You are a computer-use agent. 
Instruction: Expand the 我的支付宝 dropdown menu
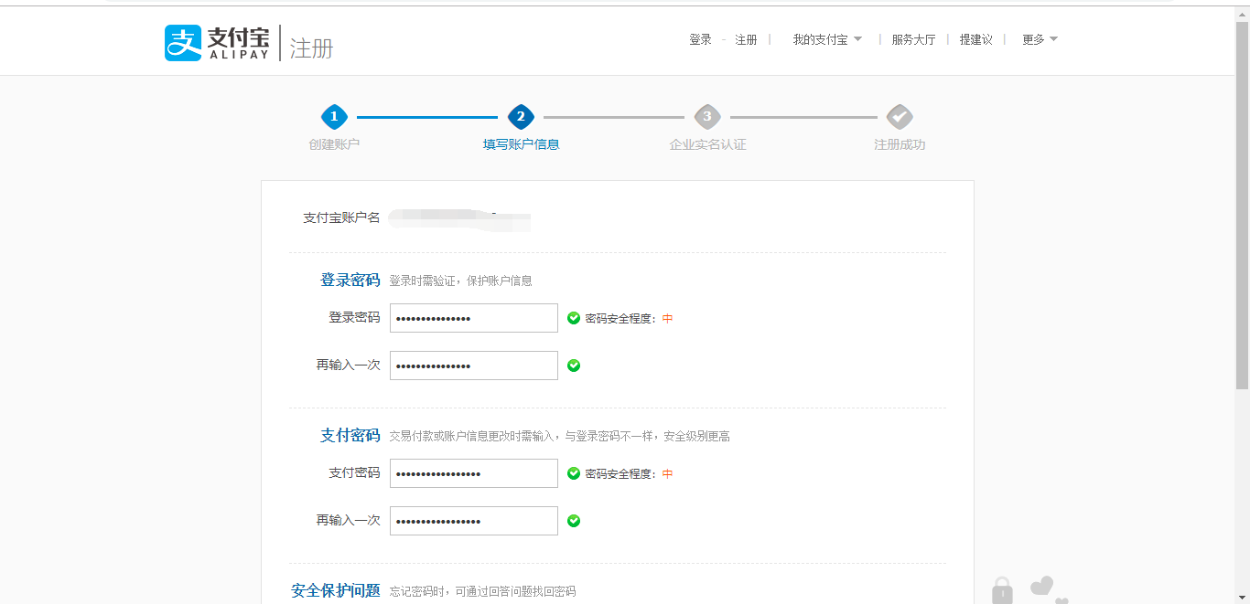coord(826,39)
